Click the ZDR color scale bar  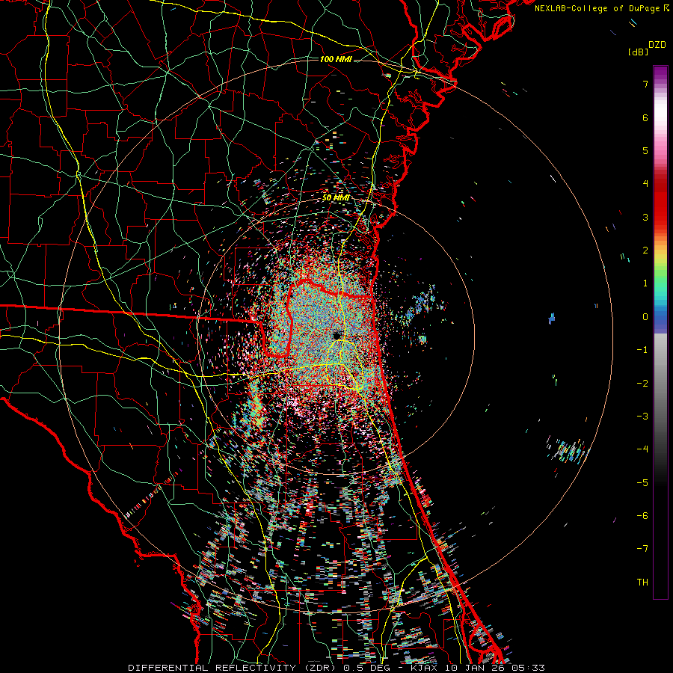pyautogui.click(x=660, y=332)
